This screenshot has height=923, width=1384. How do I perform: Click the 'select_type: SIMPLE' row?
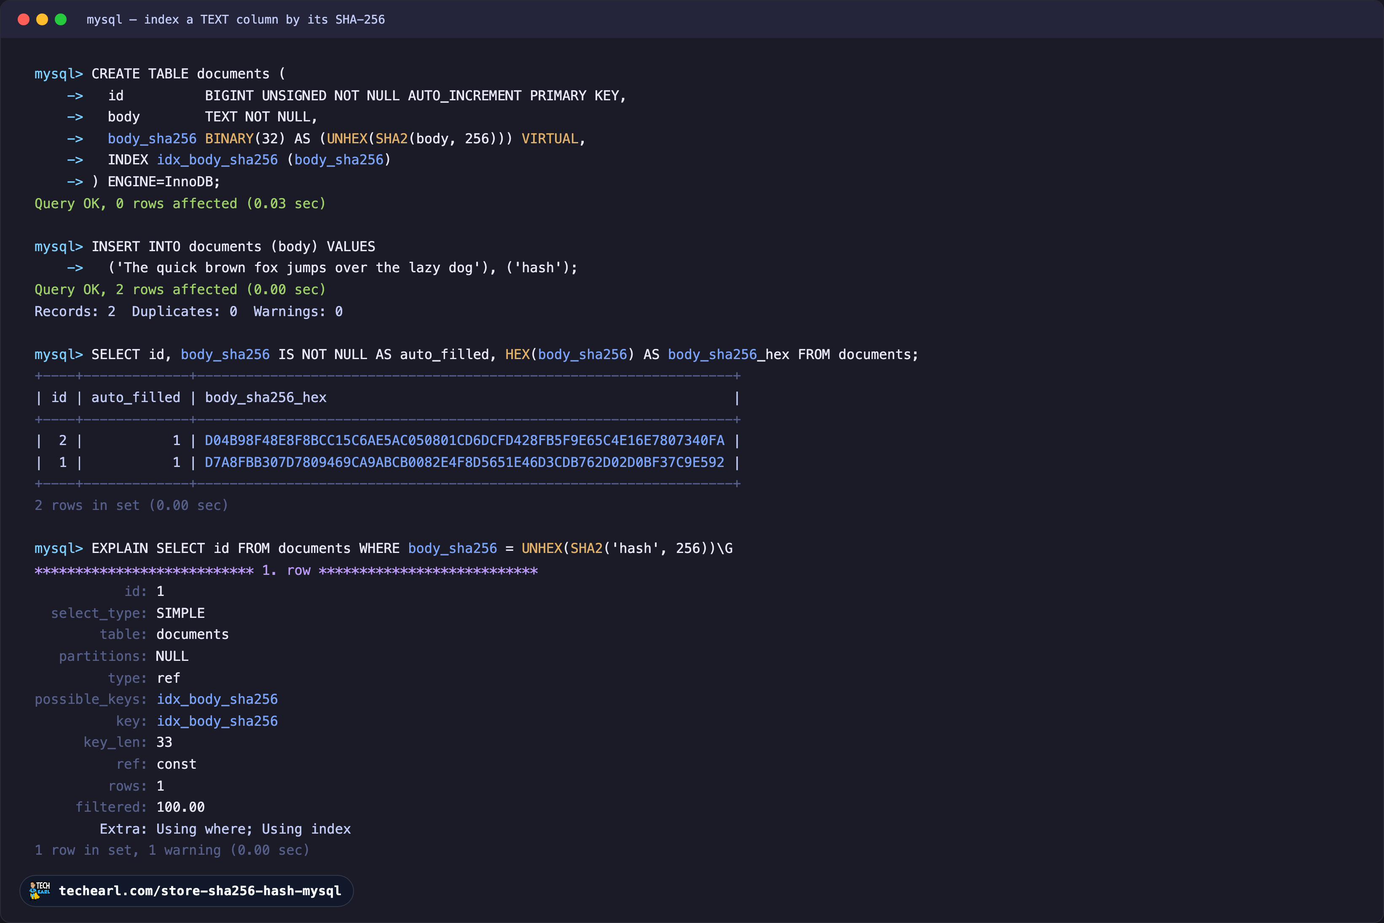click(x=128, y=613)
